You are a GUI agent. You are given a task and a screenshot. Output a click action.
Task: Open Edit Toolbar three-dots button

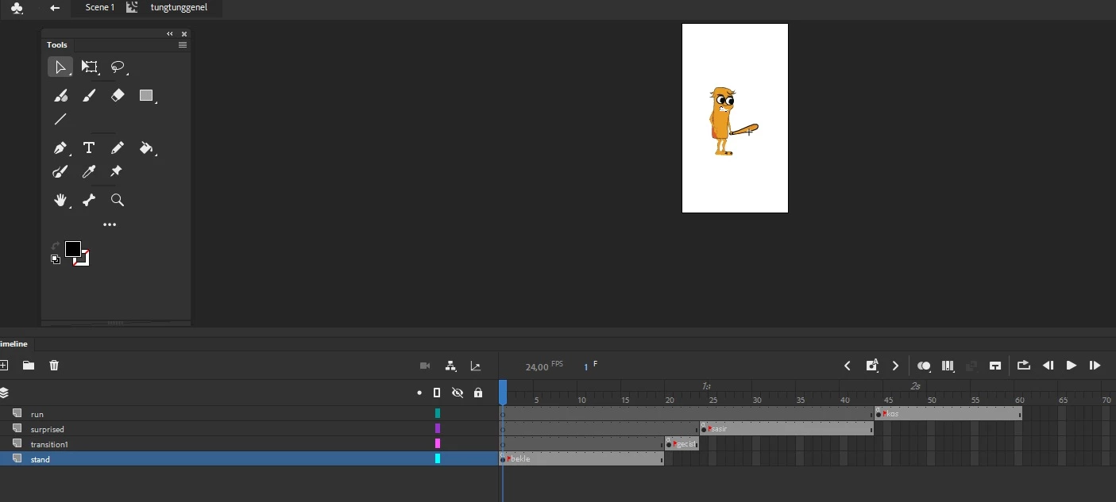(110, 225)
